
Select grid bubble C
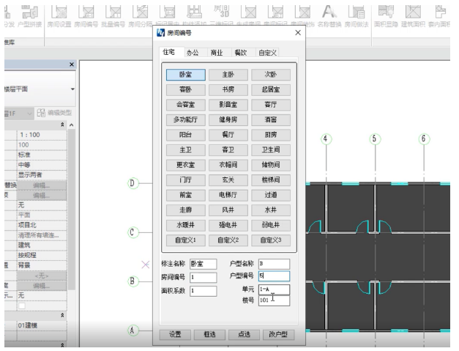click(133, 232)
